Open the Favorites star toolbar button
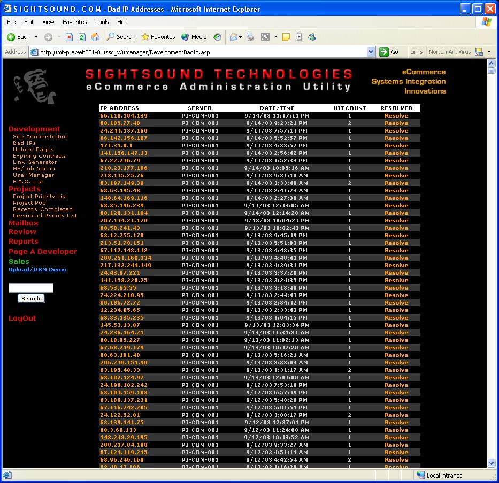 tap(158, 37)
